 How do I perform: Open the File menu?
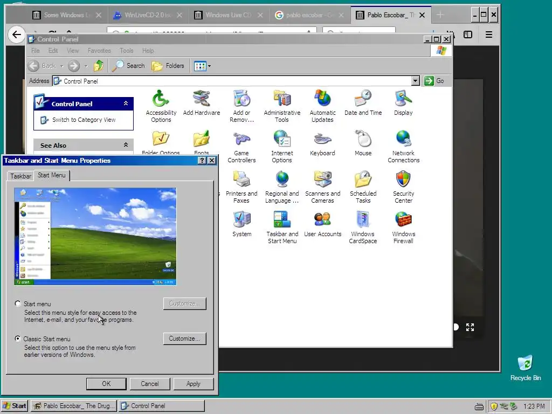point(35,51)
